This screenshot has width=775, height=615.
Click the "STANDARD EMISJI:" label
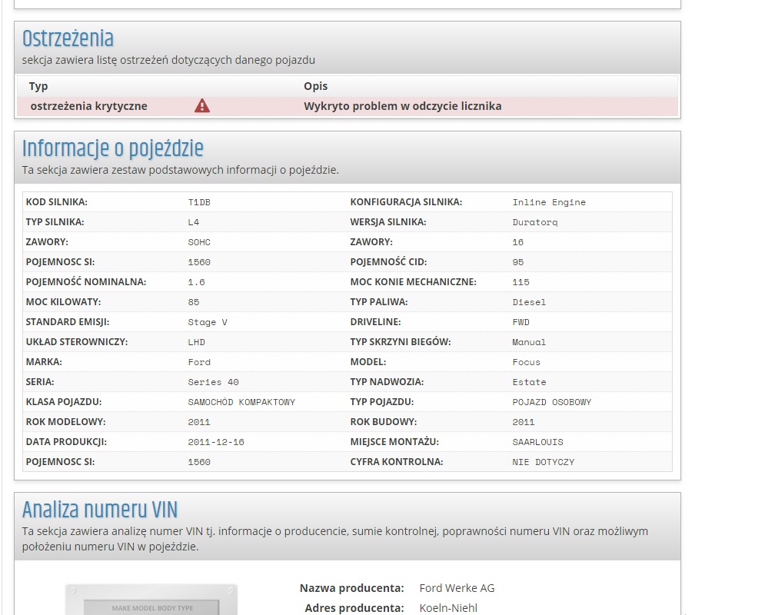click(68, 322)
